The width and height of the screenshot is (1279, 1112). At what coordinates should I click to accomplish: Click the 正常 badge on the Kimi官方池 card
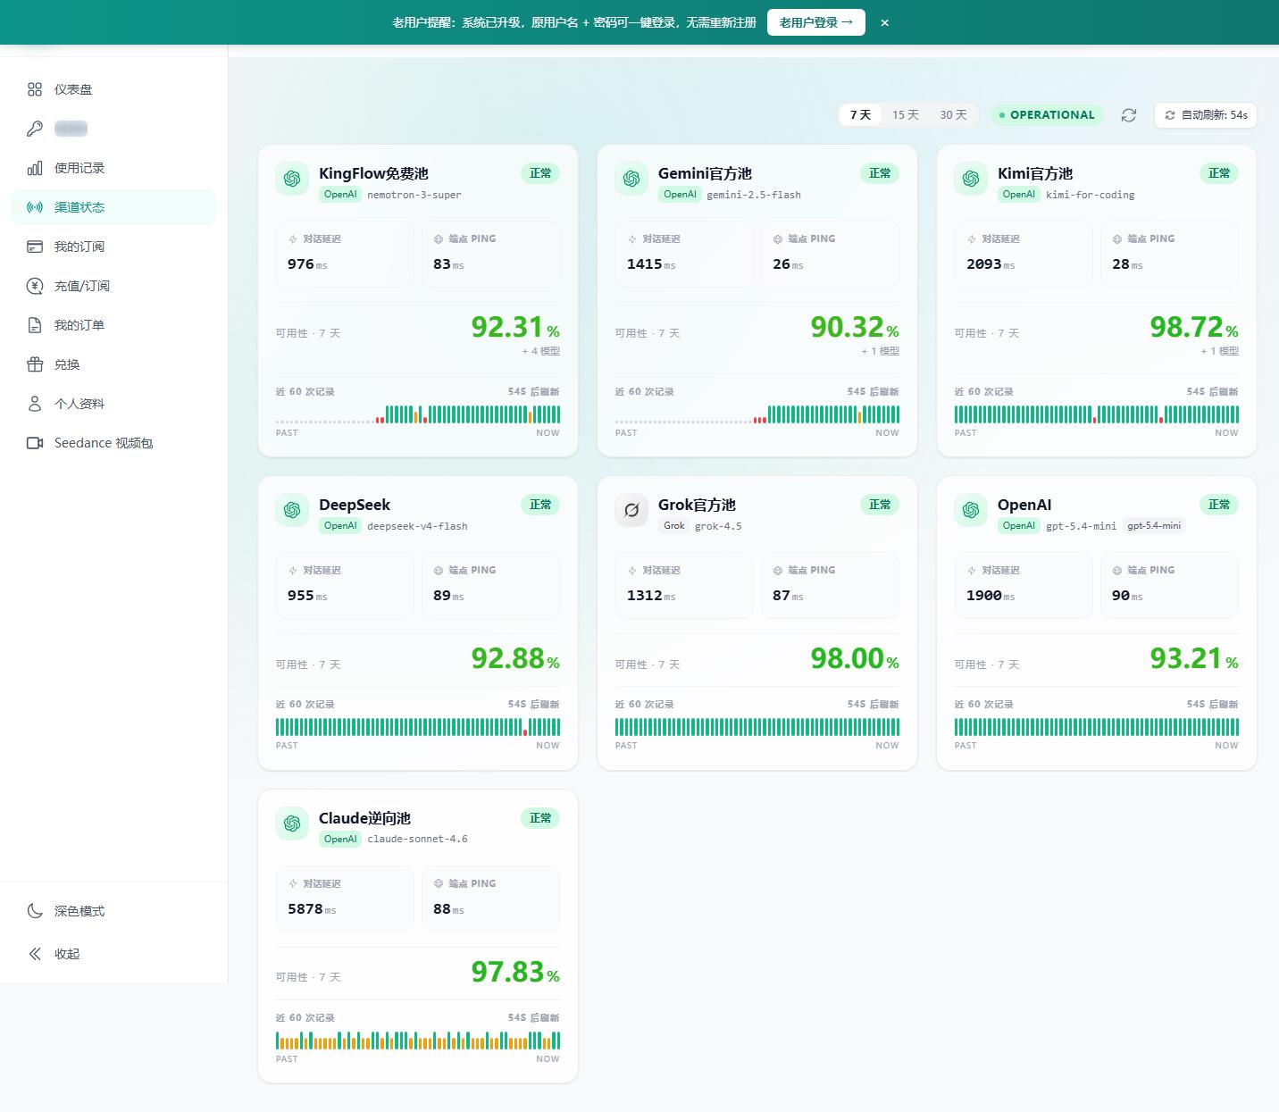[1219, 173]
